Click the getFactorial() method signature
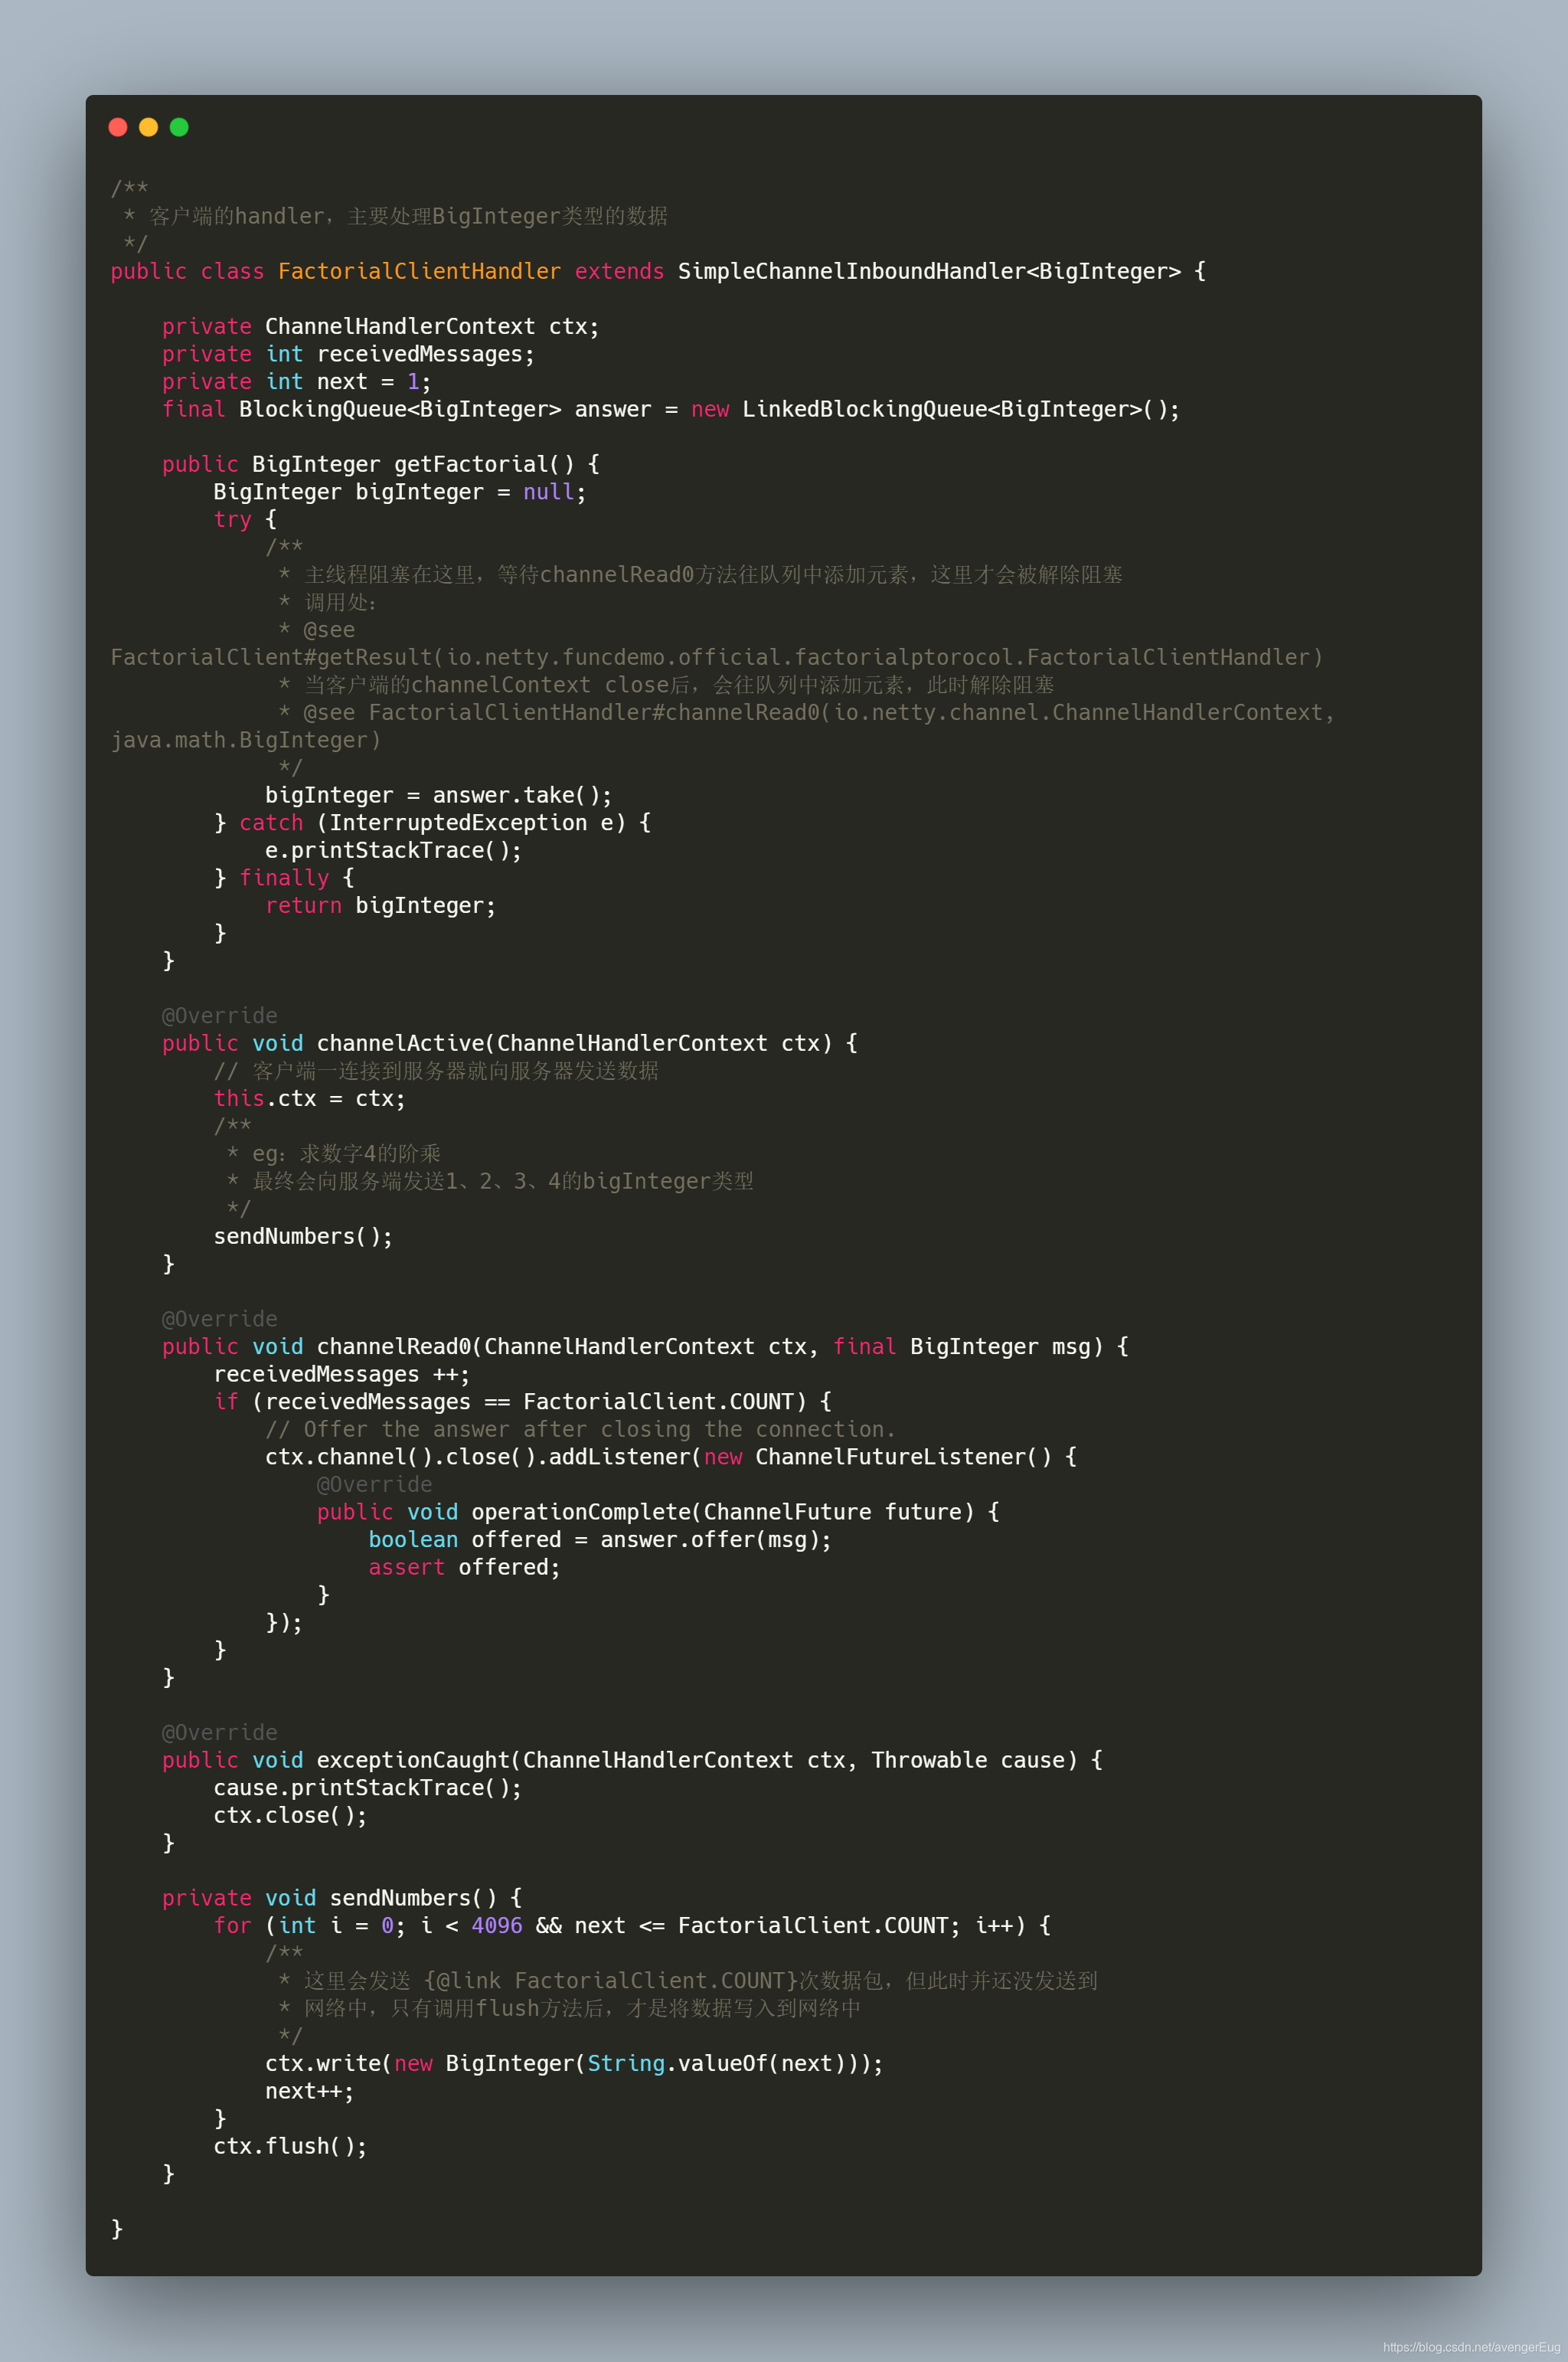 [x=380, y=464]
